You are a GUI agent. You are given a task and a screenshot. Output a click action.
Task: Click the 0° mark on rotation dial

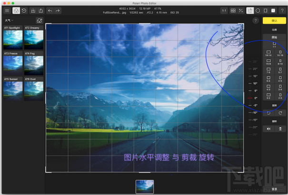point(253,98)
